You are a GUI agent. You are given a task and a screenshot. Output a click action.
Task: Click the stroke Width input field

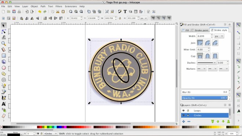[203, 36]
